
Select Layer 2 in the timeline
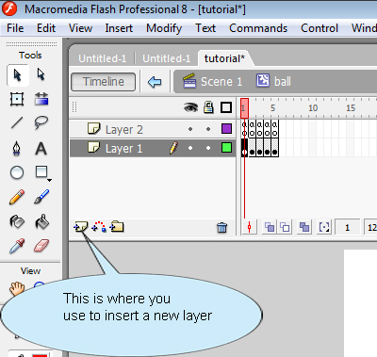point(152,129)
